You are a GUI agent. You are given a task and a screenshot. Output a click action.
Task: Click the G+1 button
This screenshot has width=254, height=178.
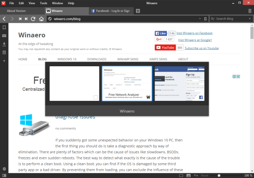159,39
